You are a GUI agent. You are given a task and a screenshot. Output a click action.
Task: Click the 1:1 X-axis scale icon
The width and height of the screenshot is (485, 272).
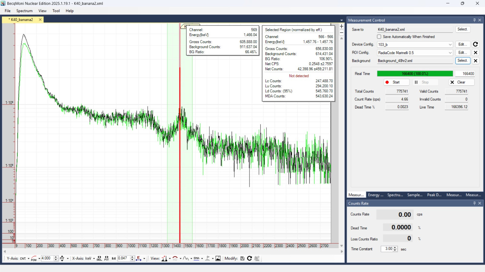[114, 258]
